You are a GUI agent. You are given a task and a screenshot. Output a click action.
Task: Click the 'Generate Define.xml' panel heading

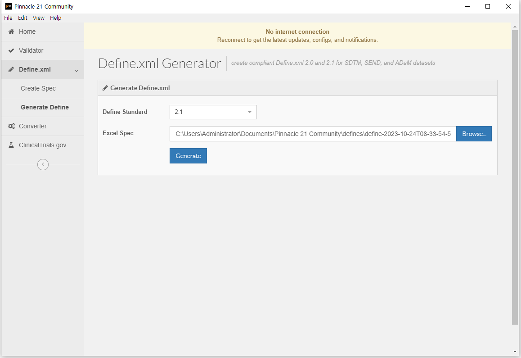(140, 88)
